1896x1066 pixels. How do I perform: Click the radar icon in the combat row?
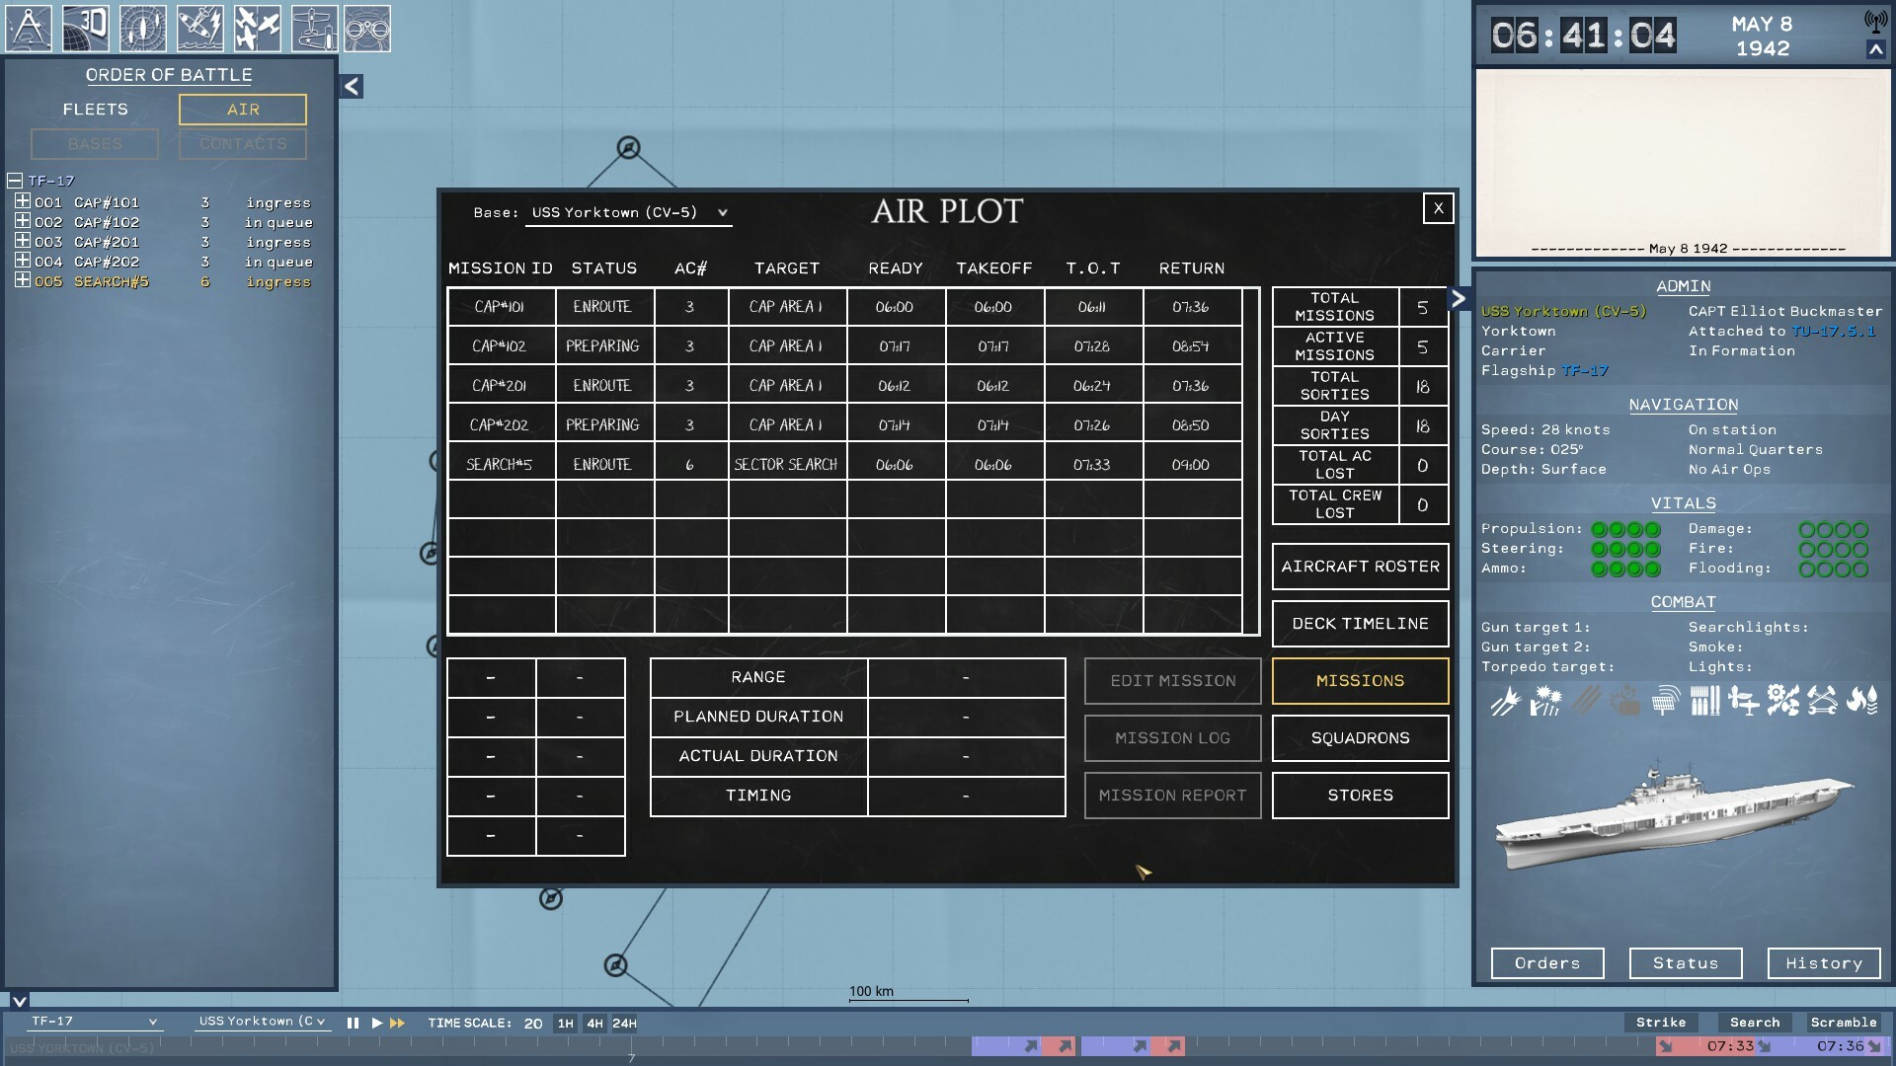click(x=1665, y=701)
